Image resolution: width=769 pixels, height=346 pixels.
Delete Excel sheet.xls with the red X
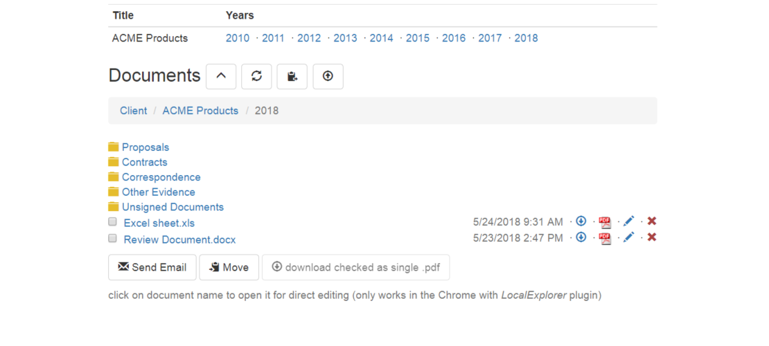tap(652, 221)
